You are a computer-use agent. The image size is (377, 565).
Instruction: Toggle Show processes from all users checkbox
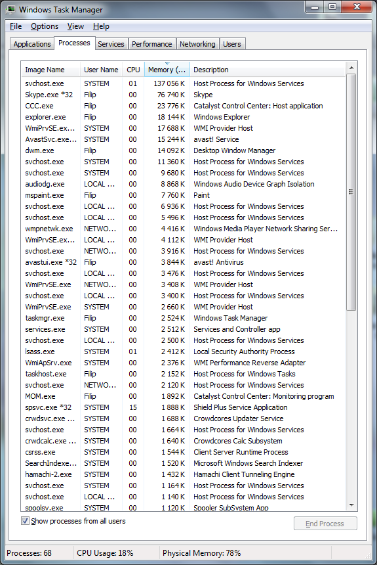pyautogui.click(x=25, y=521)
